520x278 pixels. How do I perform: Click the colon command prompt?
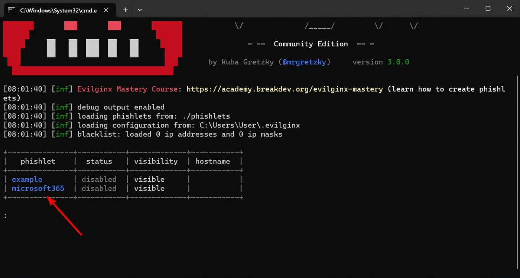click(5, 216)
